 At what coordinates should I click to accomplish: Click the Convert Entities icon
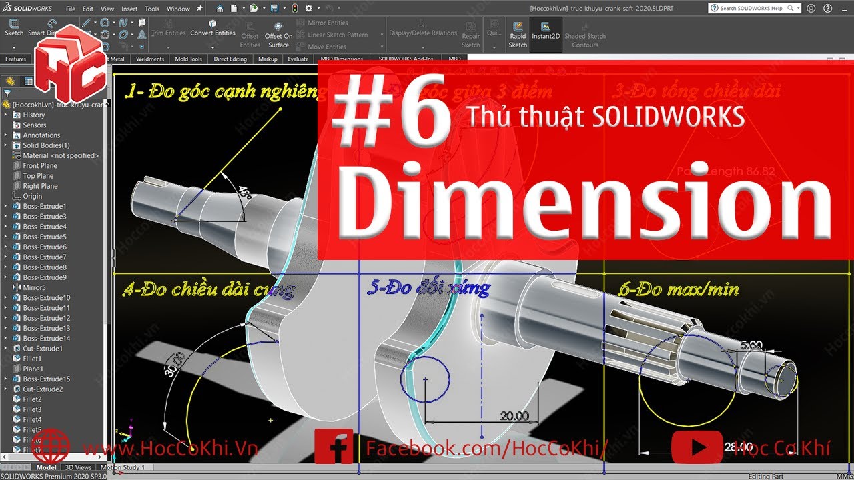[x=212, y=24]
